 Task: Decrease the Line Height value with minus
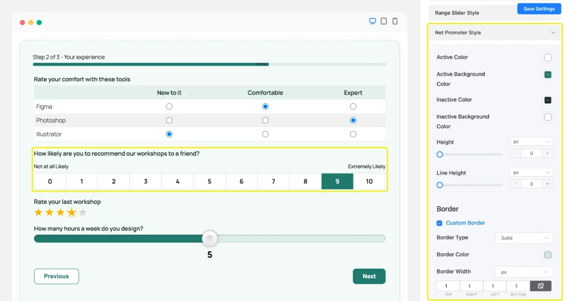point(515,184)
